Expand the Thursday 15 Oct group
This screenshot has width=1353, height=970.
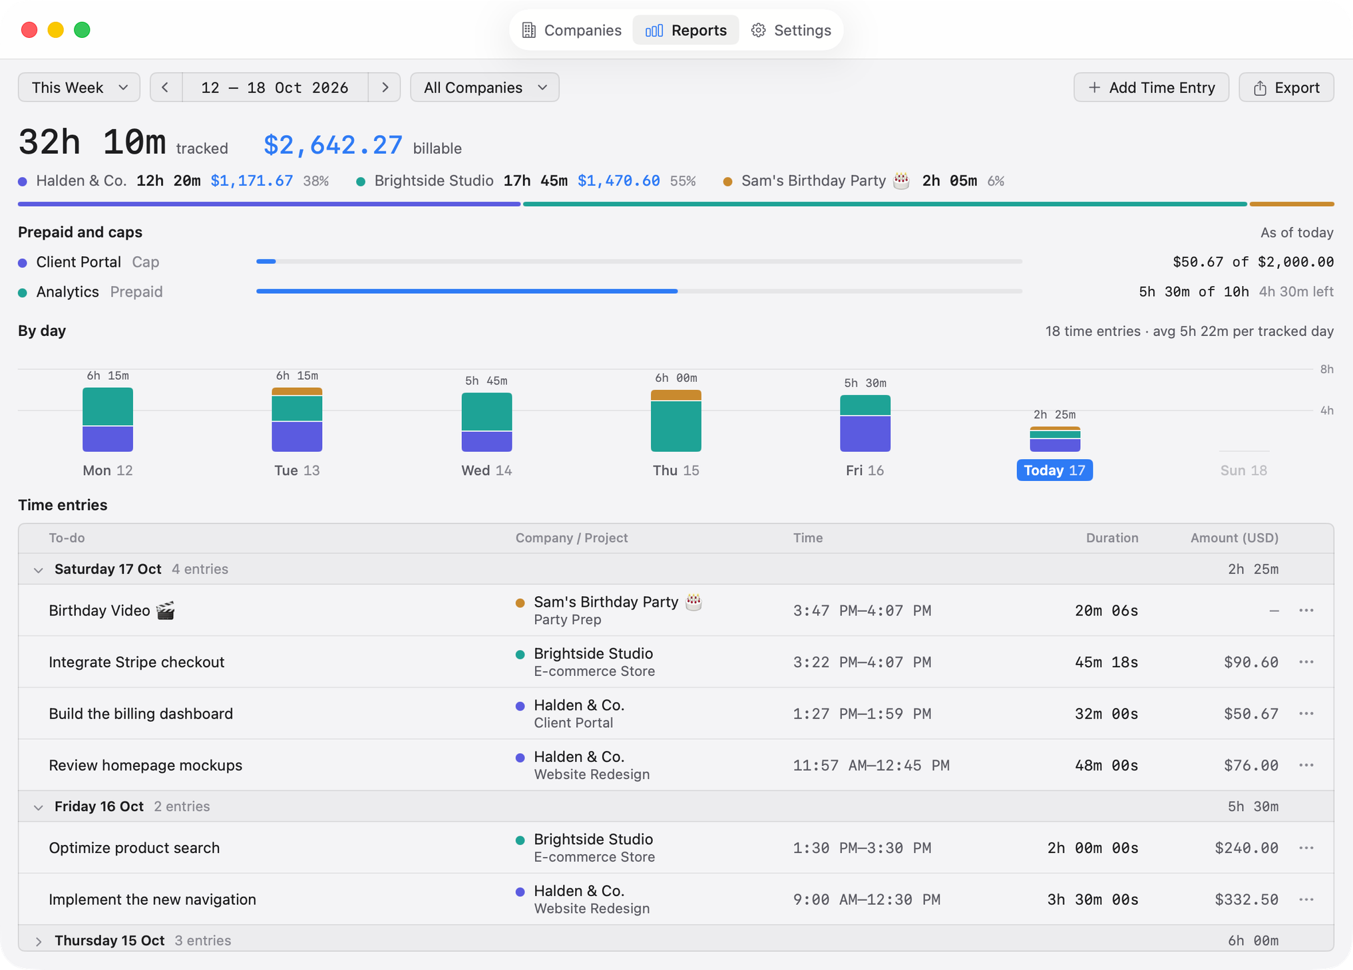pyautogui.click(x=39, y=941)
